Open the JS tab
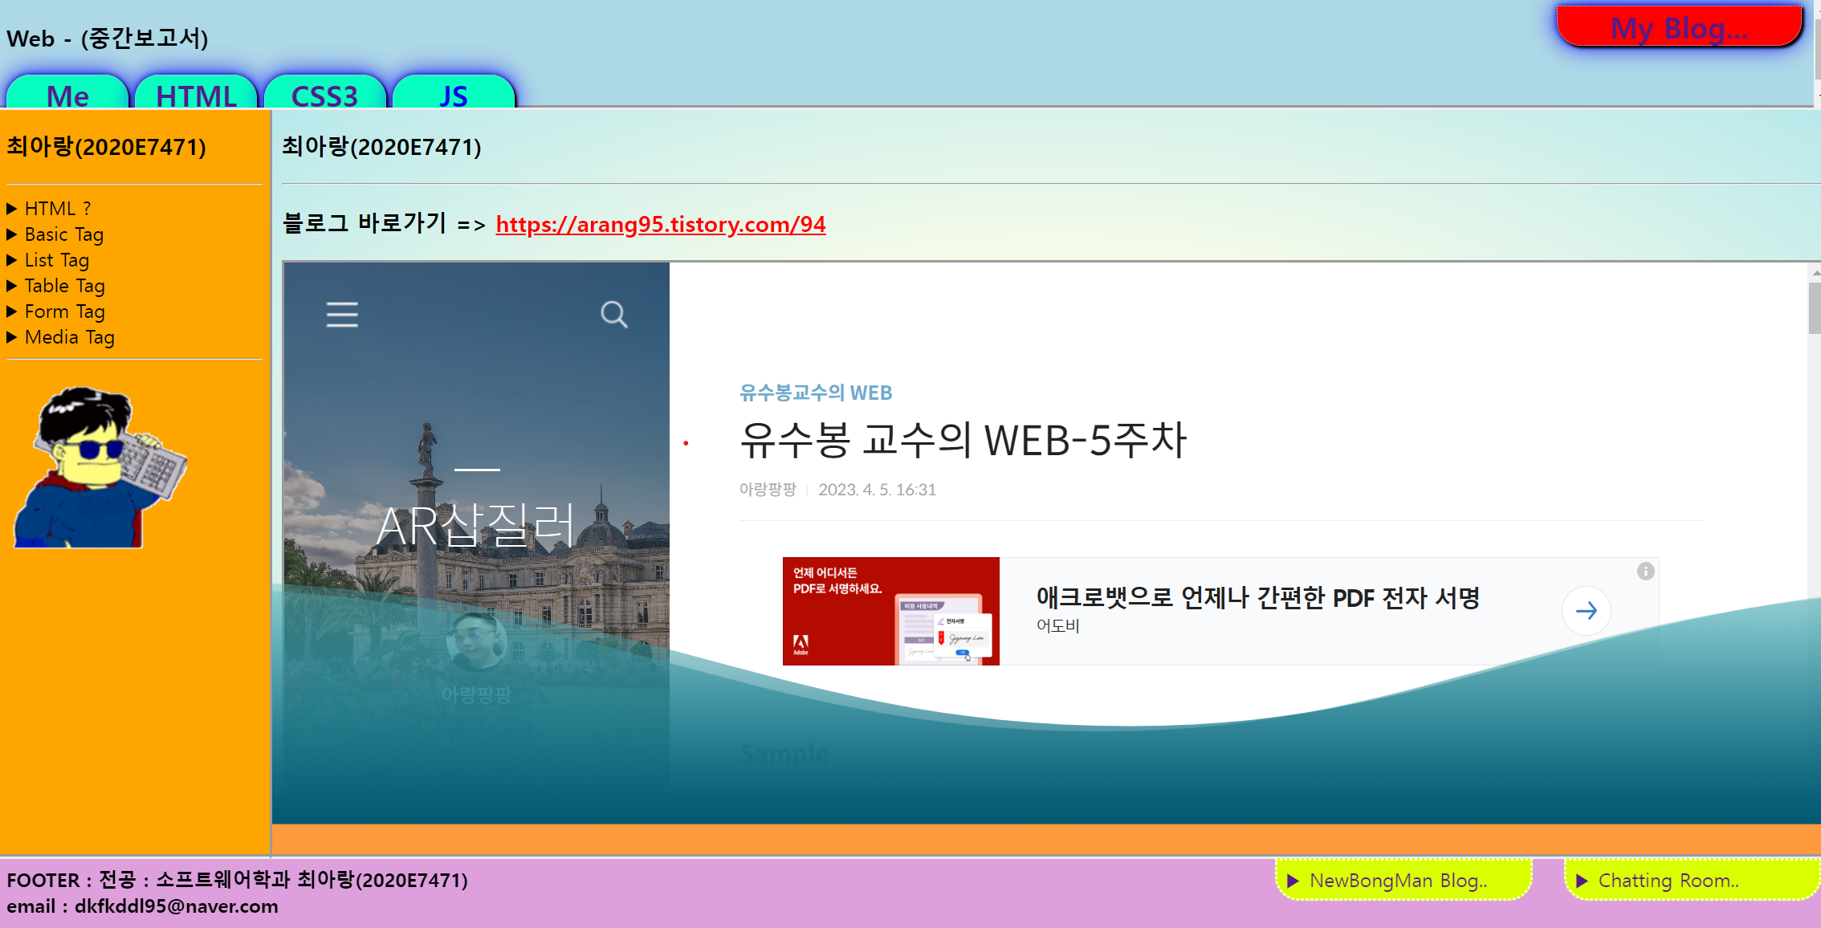The image size is (1821, 928). (453, 94)
